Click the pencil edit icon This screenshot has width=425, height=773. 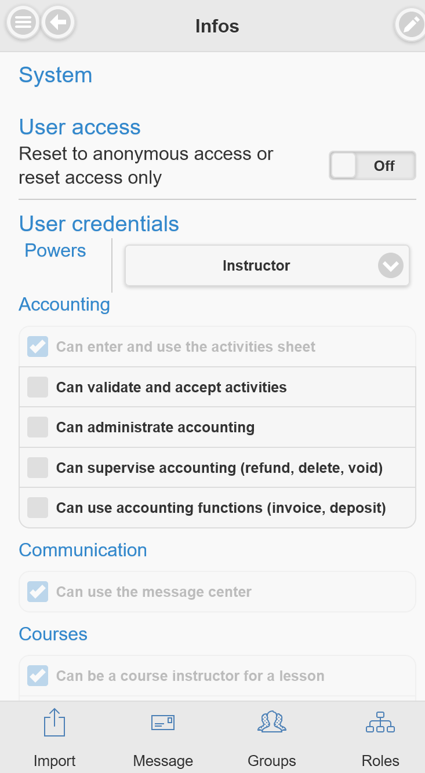tap(411, 25)
